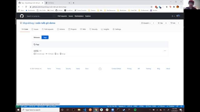The height and width of the screenshot is (112, 200).
Task: Click the ESLint status bar item
Action: coord(161,106)
